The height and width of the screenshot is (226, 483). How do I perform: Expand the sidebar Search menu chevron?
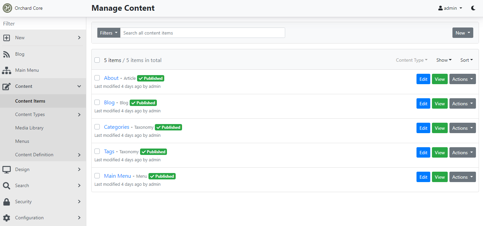click(x=79, y=185)
